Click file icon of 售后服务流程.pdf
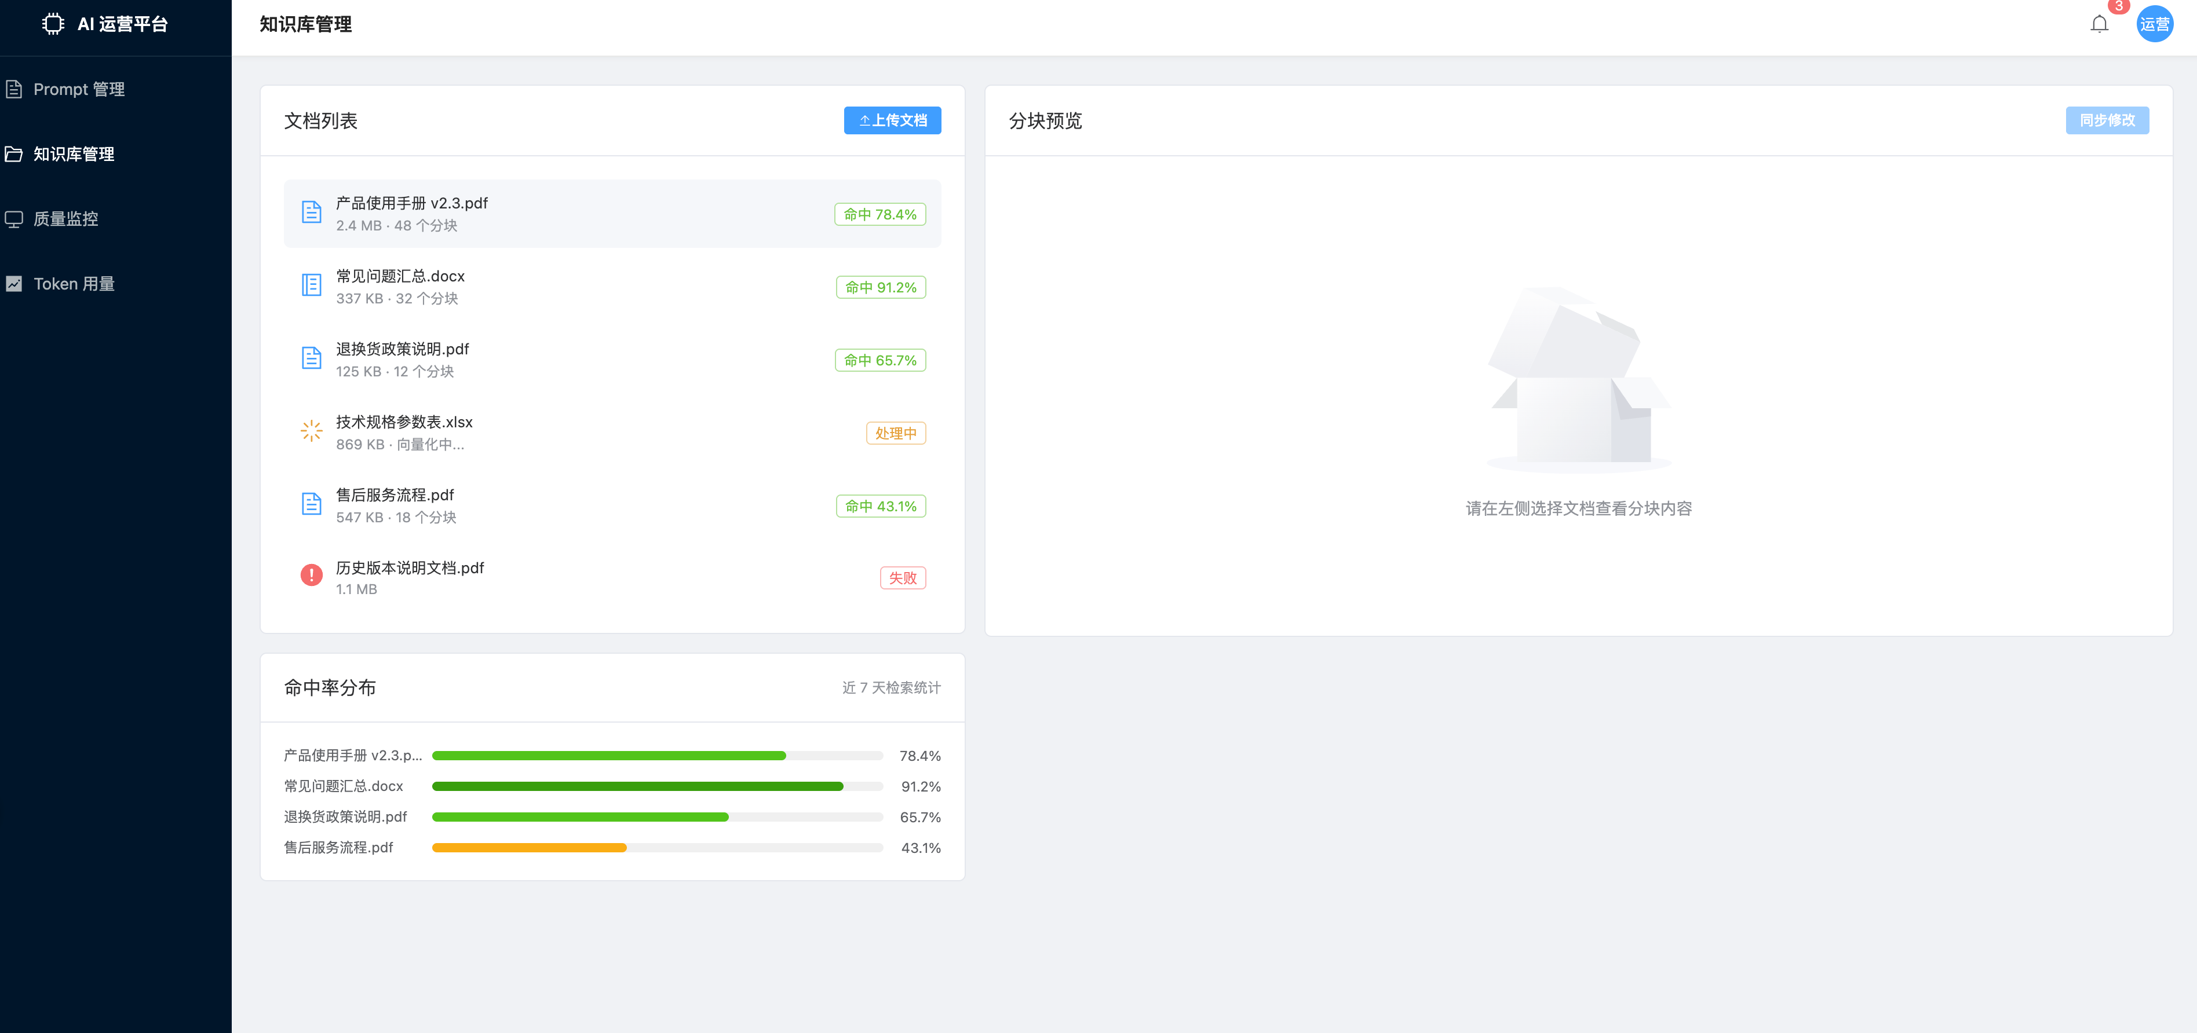The height and width of the screenshot is (1033, 2197). pyautogui.click(x=311, y=504)
